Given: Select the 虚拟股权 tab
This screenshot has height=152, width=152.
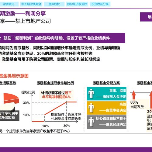Looking at the screenshot, I should point(54,4).
